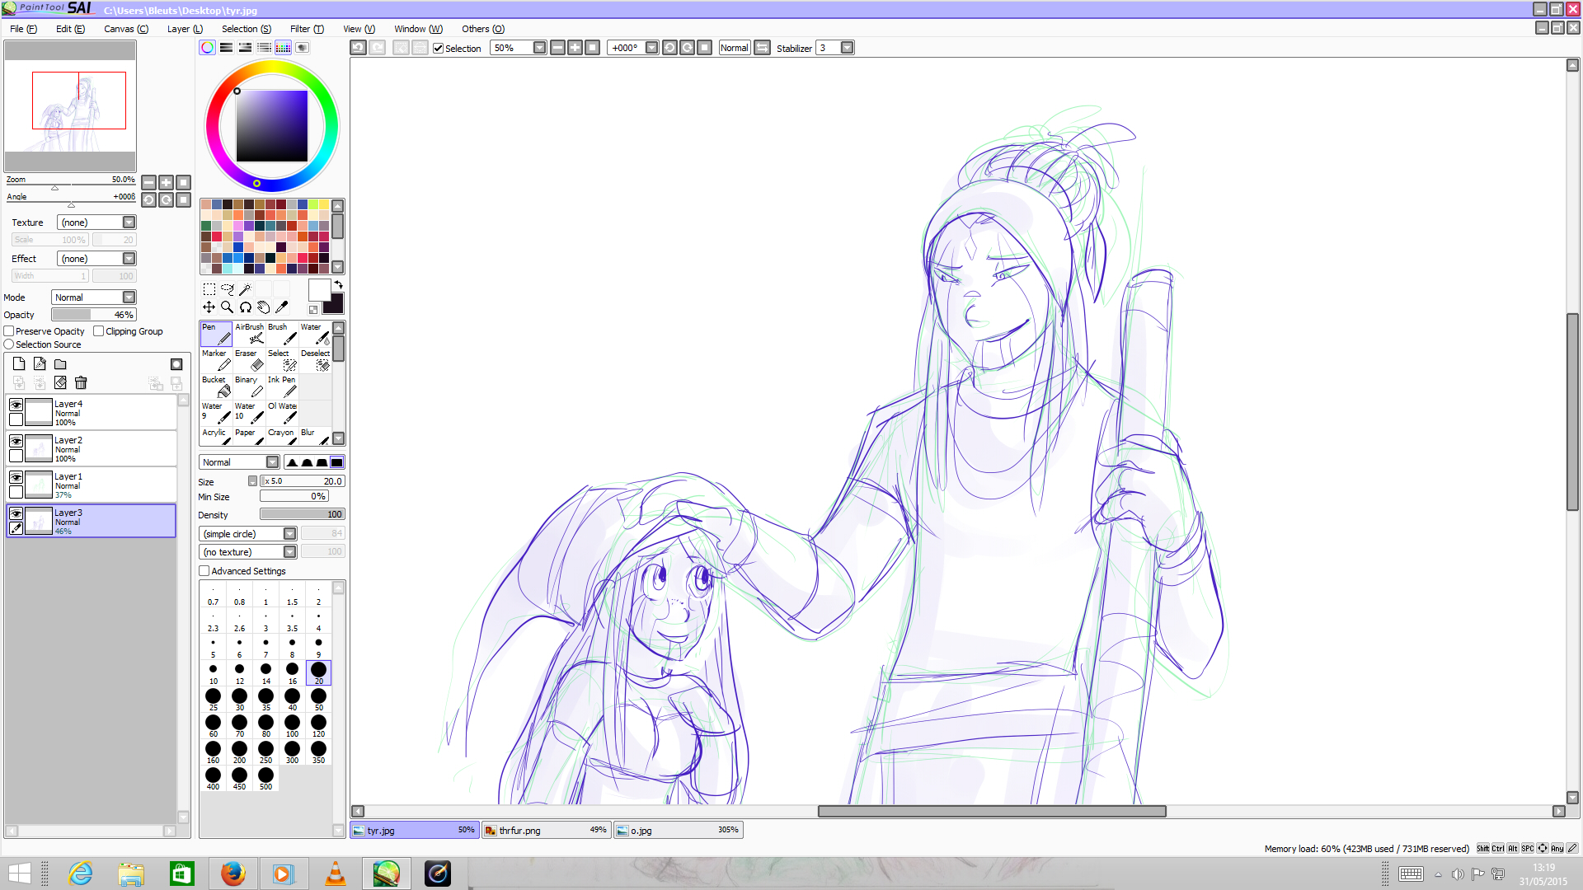Toggle the swatches panel button
The width and height of the screenshot is (1583, 890).
point(283,48)
